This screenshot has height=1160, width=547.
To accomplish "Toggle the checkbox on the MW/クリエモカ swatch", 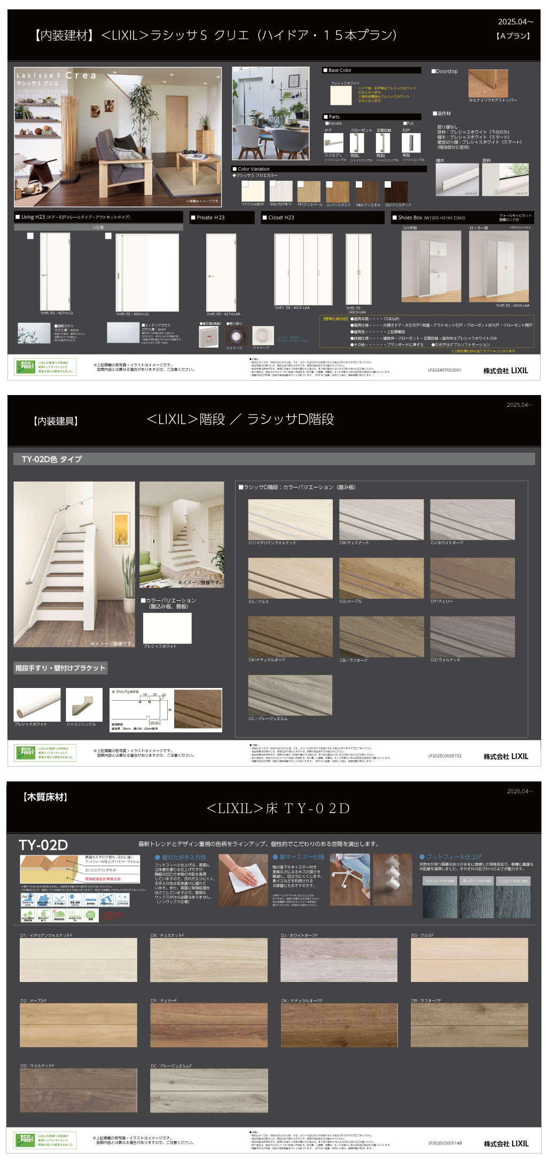I will (x=359, y=184).
